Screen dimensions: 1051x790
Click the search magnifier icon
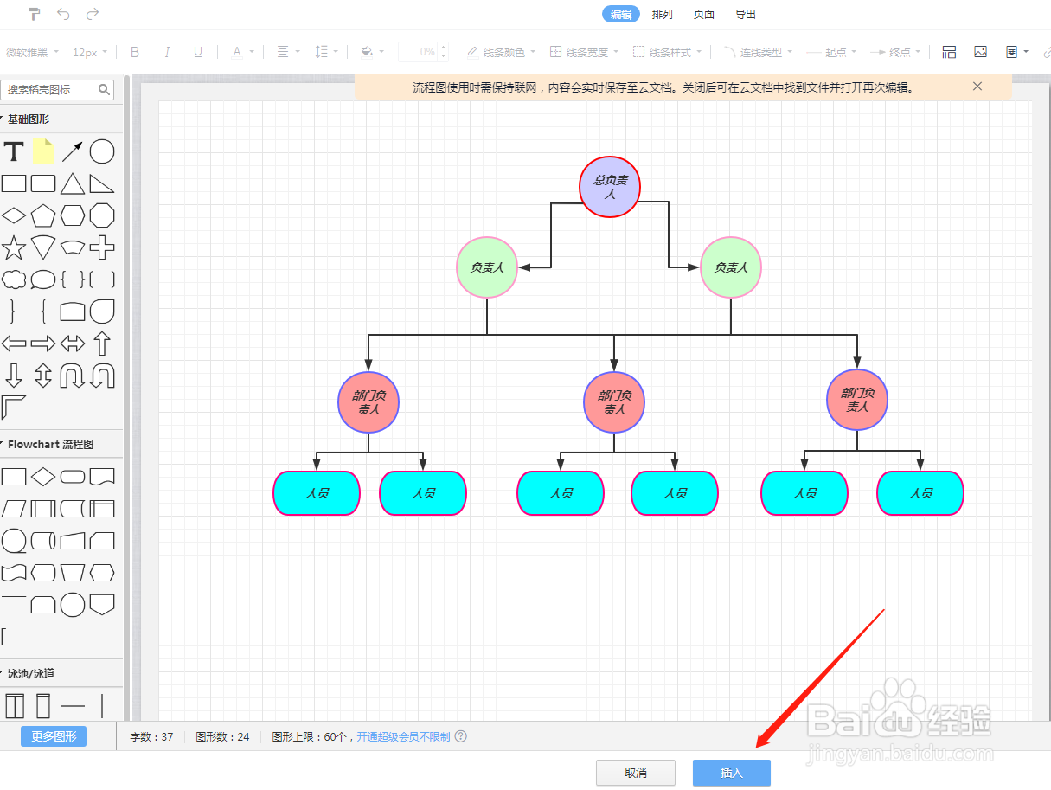pos(105,89)
